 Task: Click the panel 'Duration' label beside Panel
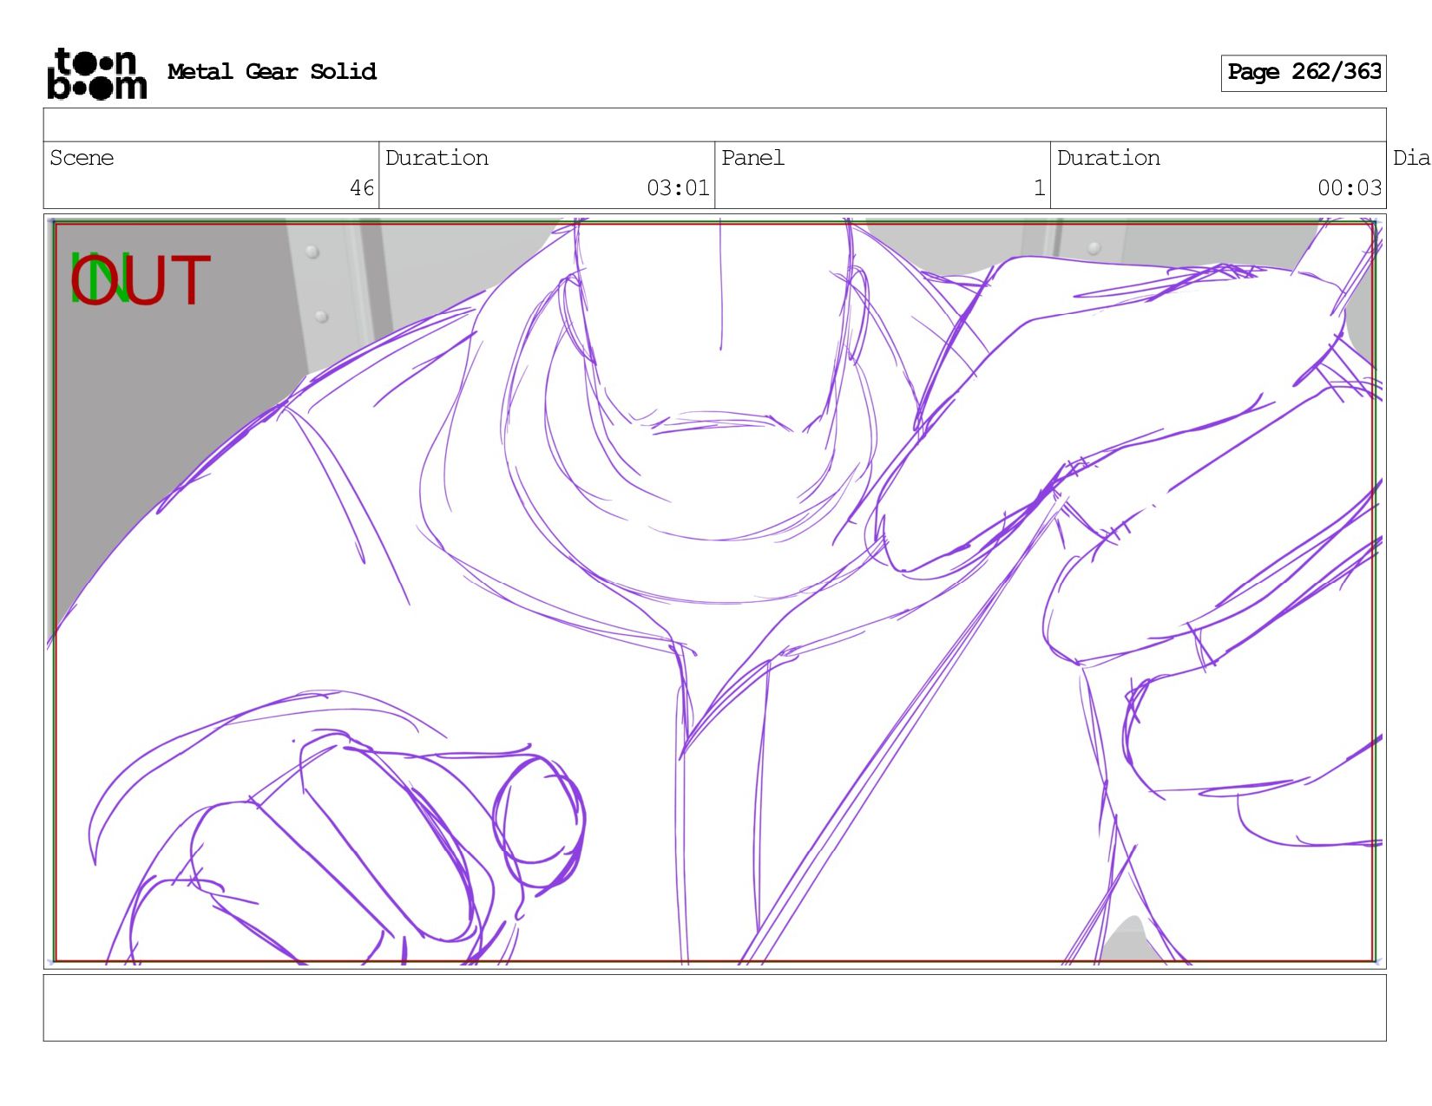1108,158
